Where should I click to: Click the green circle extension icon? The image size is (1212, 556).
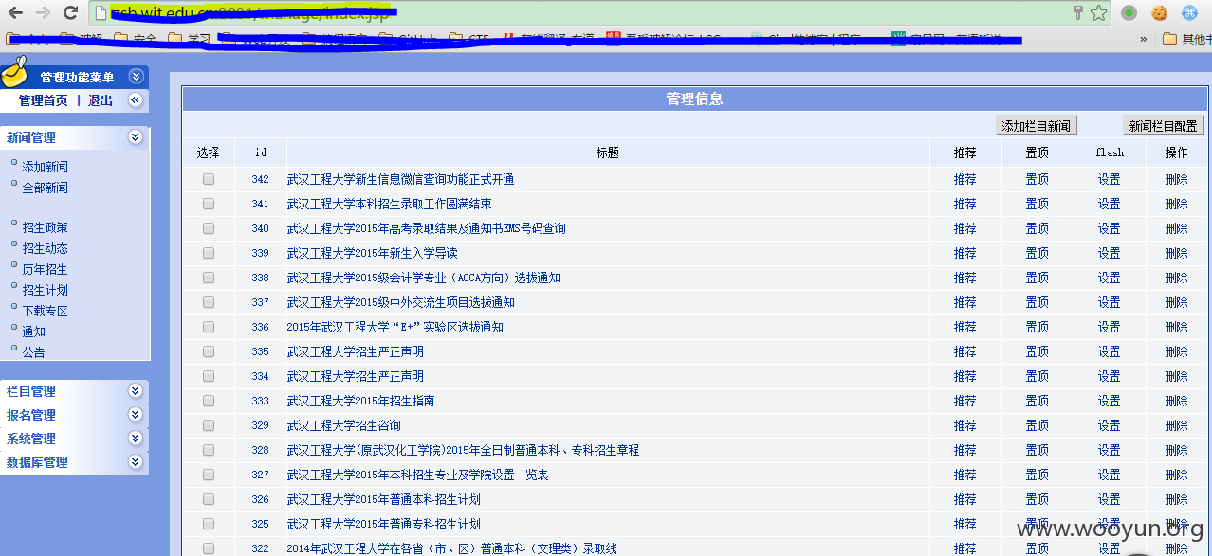click(1129, 12)
